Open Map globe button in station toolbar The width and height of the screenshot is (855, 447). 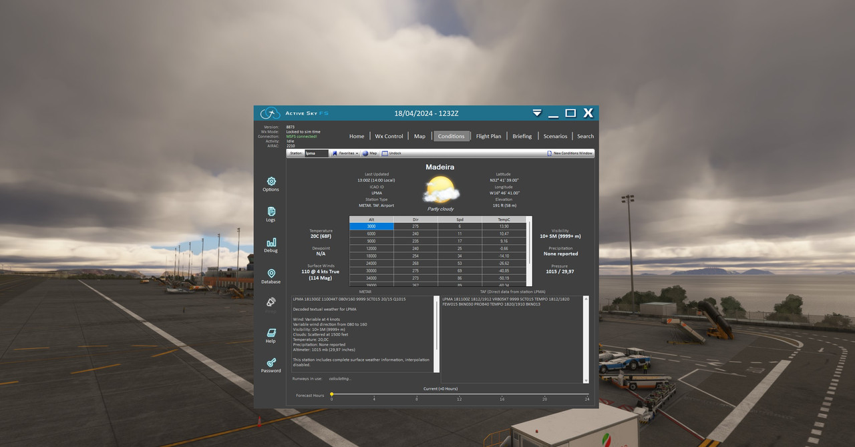tap(369, 153)
